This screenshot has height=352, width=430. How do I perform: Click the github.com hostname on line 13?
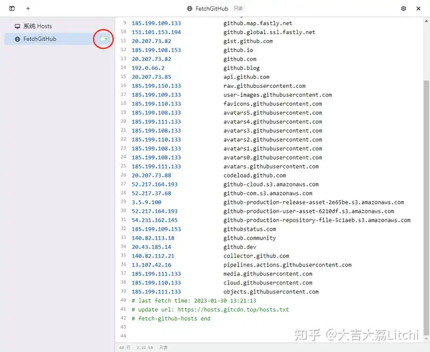[x=239, y=59]
